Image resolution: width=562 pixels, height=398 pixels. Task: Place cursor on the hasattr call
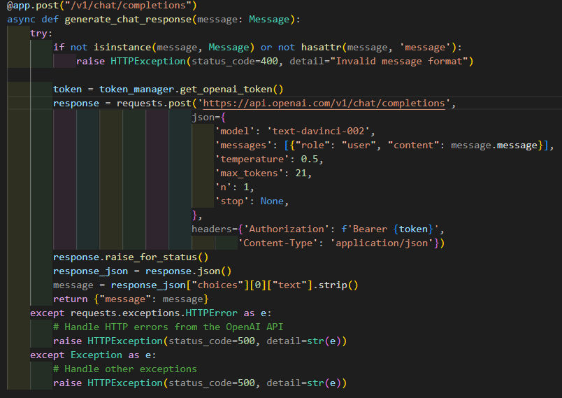coord(321,48)
